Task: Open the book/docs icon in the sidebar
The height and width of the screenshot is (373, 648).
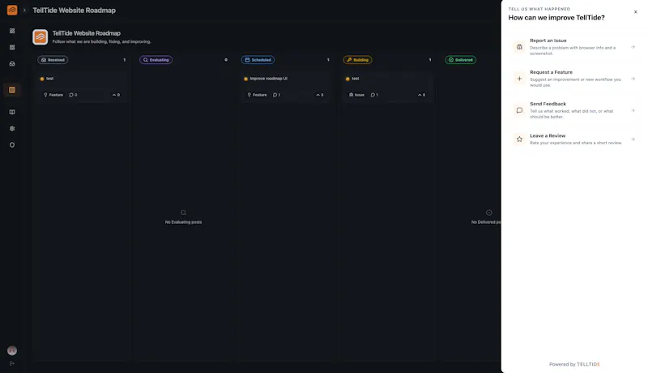Action: point(12,112)
